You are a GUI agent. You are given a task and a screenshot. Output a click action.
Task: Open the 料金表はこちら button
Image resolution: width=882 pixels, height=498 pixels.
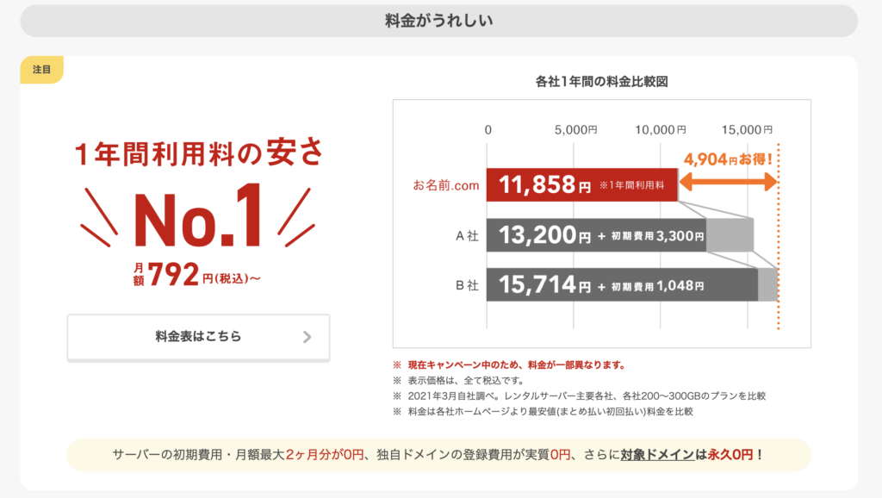[198, 337]
